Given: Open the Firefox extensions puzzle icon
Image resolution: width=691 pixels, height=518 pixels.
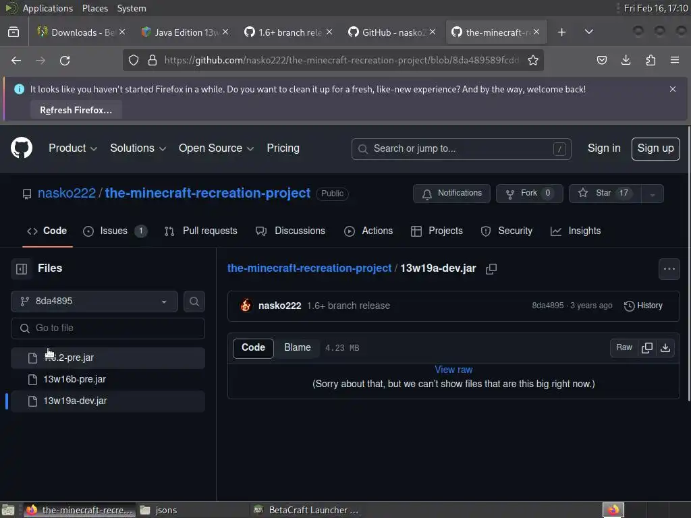Looking at the screenshot, I should pos(651,60).
